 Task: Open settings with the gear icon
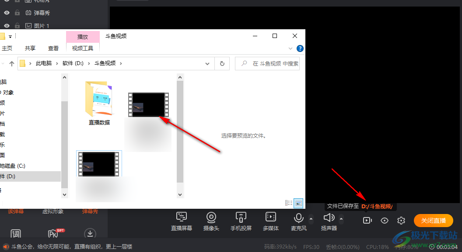click(401, 221)
